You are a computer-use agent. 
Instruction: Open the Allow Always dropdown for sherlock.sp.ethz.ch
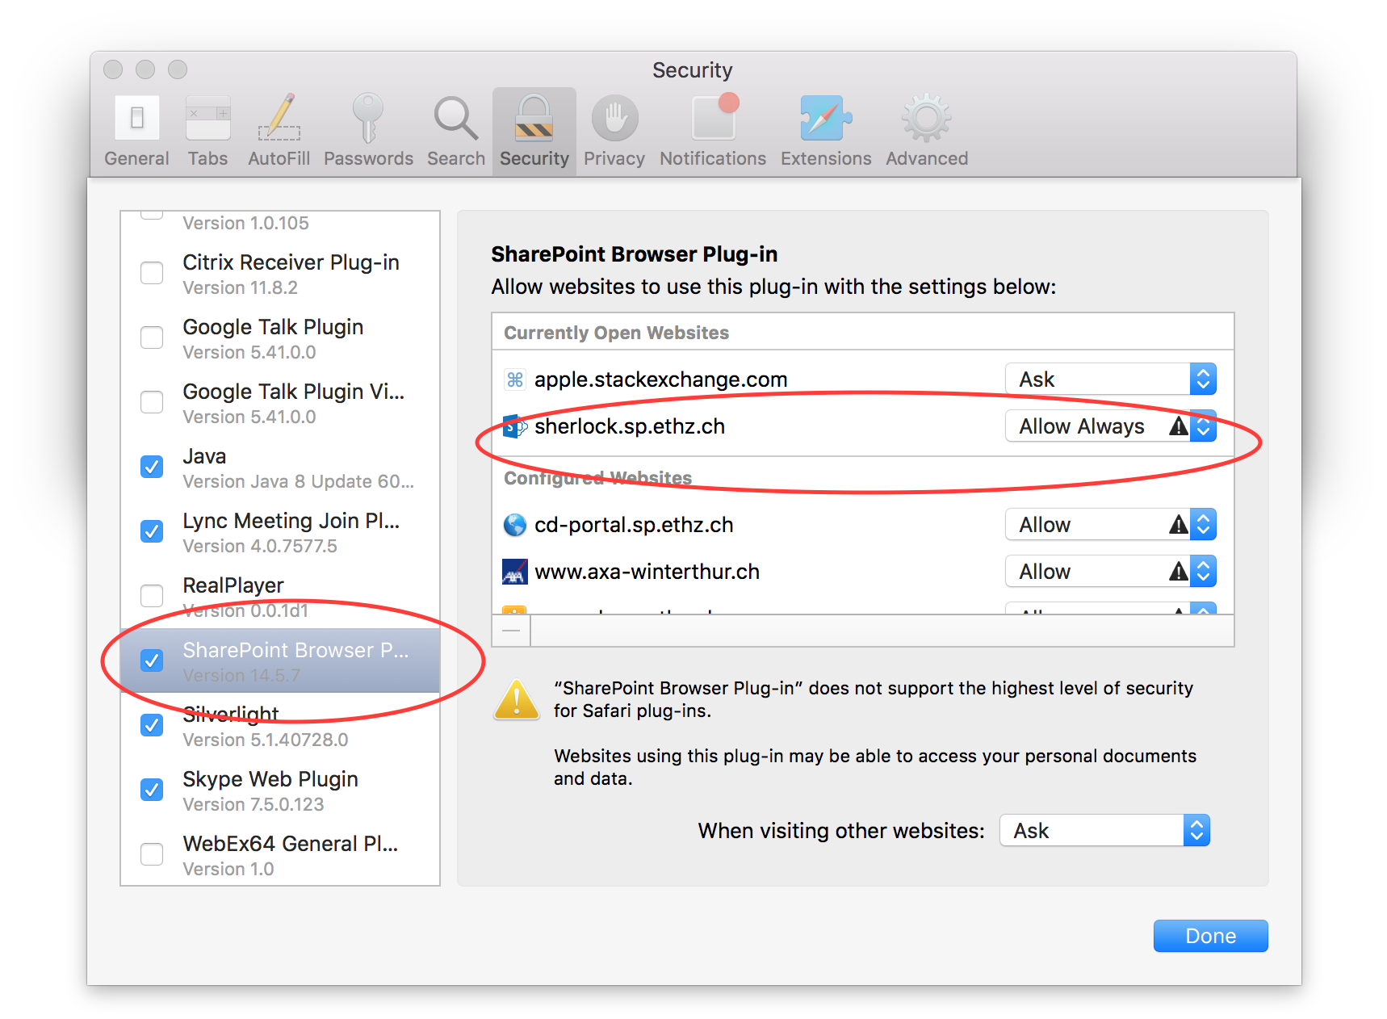click(x=1111, y=426)
